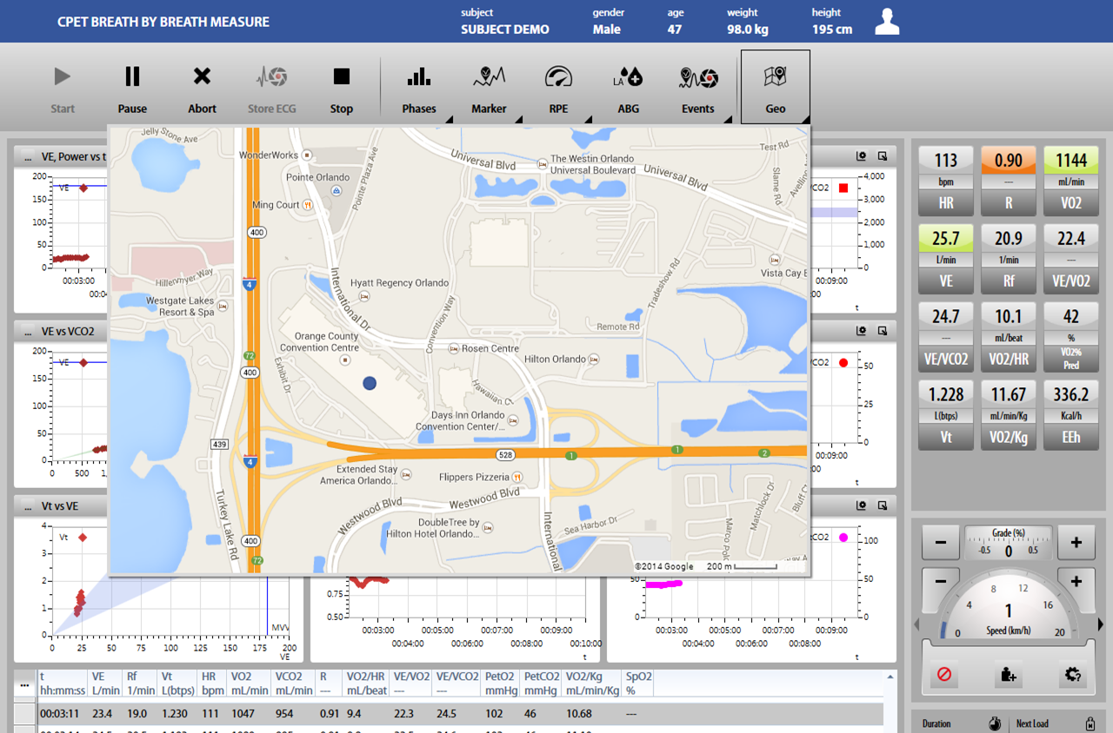Open settings icon of middle right chart

(862, 331)
